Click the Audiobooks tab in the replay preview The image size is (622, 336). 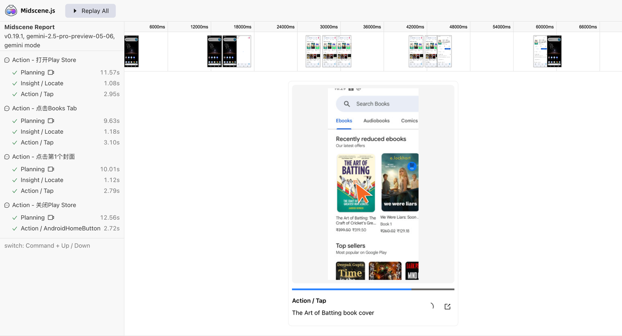(377, 121)
